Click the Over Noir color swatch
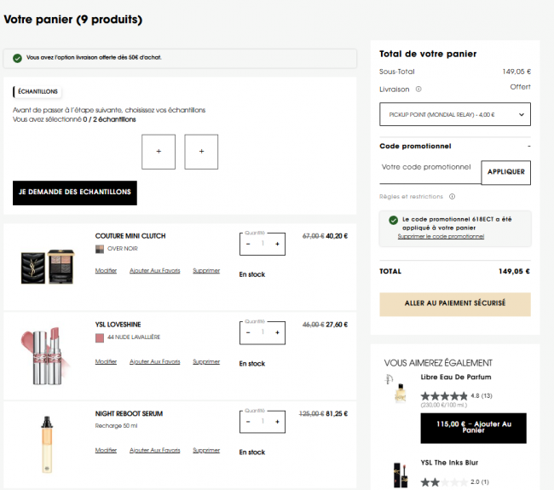This screenshot has height=490, width=554. click(99, 249)
